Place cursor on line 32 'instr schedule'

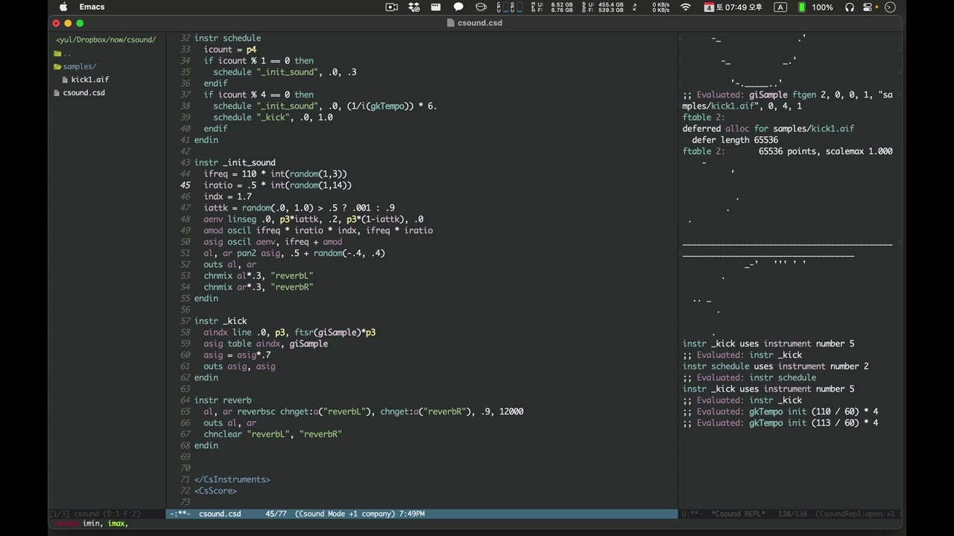(227, 38)
